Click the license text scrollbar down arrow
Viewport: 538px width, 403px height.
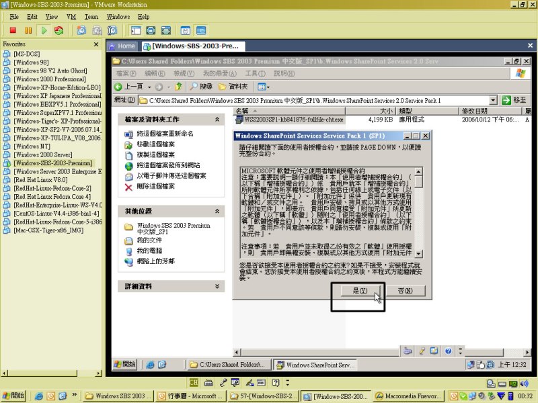(418, 254)
